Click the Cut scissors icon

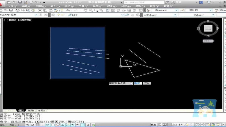[40, 10]
